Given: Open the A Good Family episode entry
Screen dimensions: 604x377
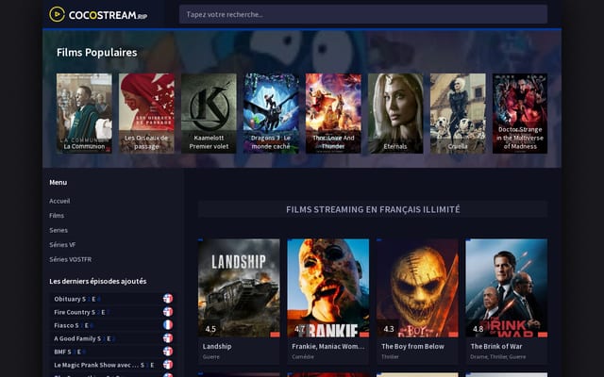Looking at the screenshot, I should [112, 338].
